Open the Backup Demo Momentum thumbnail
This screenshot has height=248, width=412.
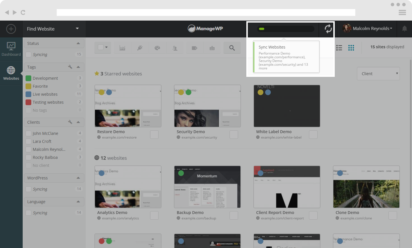(x=207, y=187)
